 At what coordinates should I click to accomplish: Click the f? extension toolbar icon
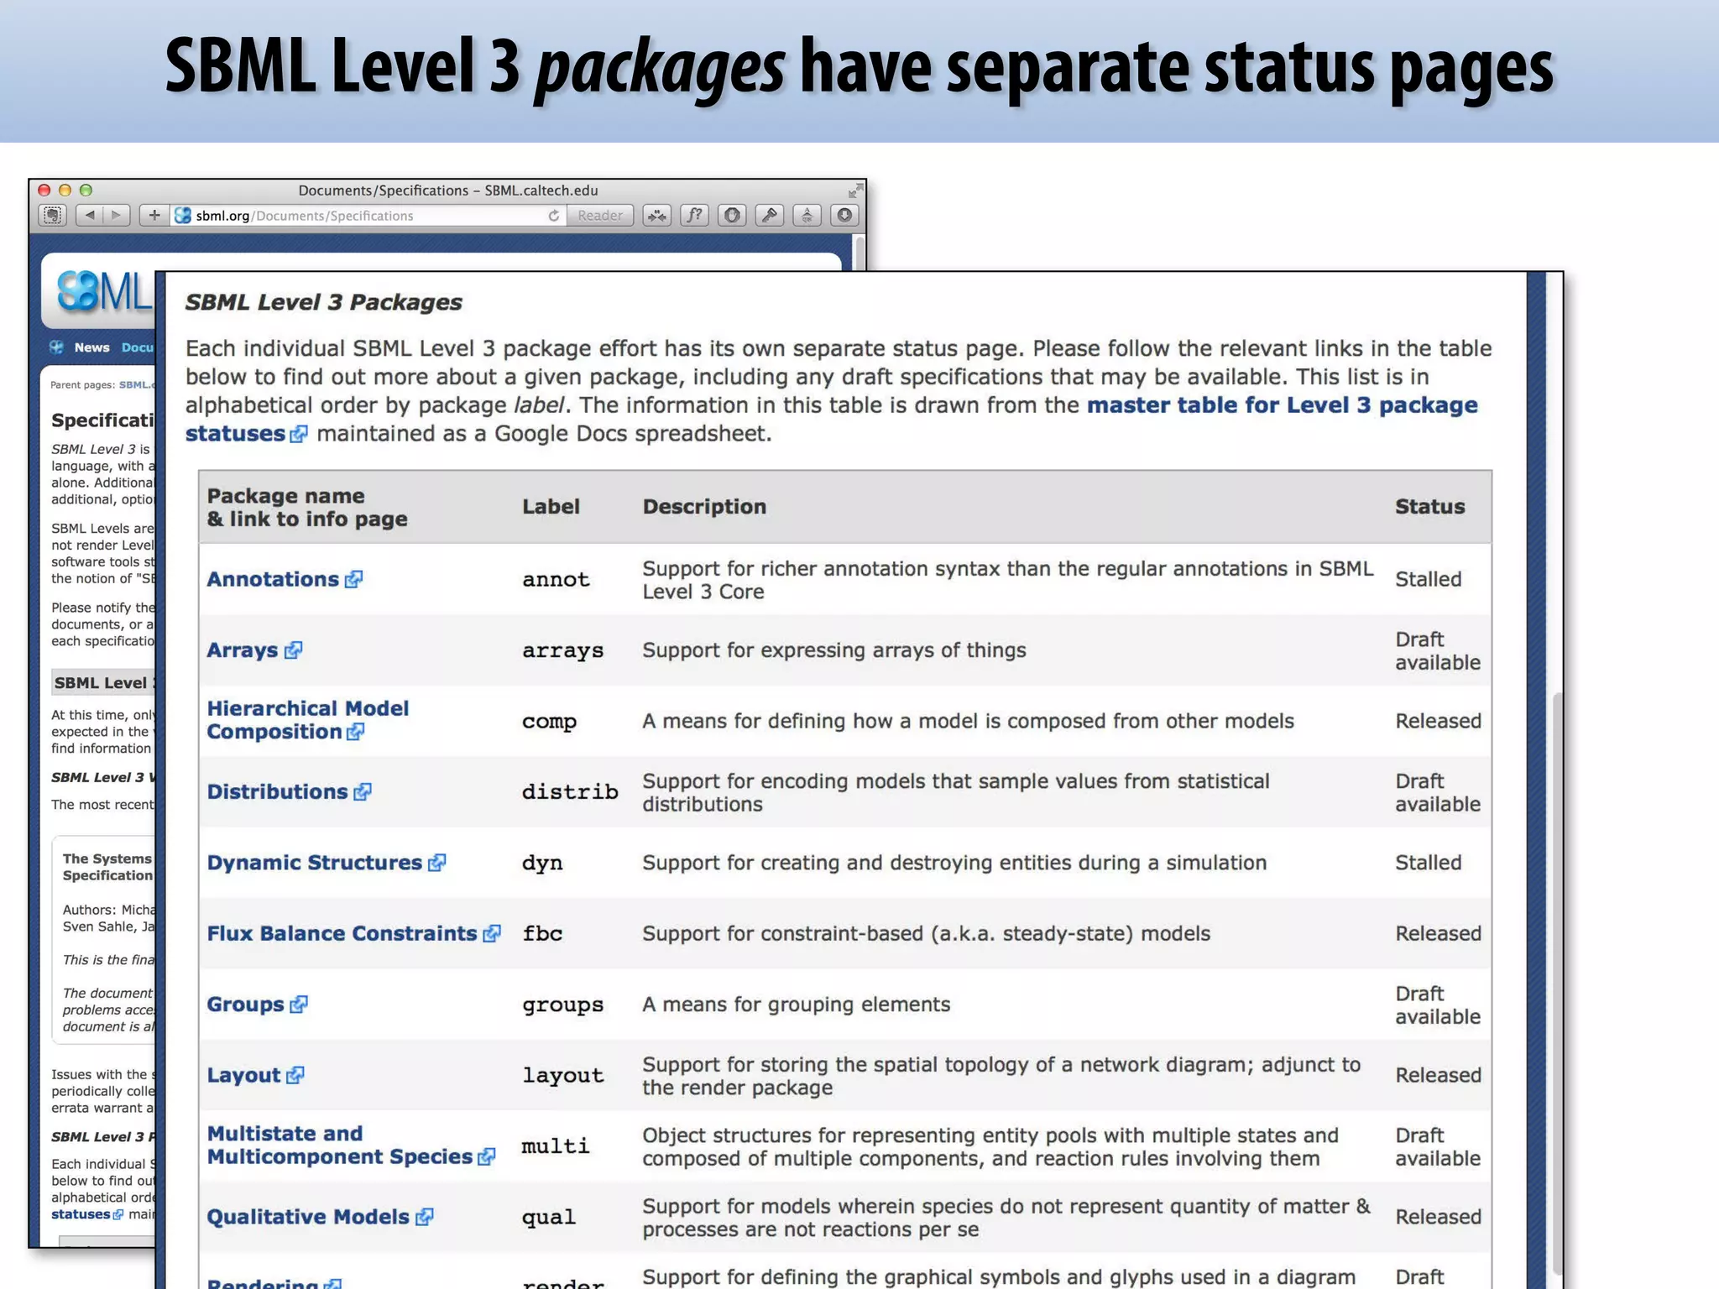point(694,216)
